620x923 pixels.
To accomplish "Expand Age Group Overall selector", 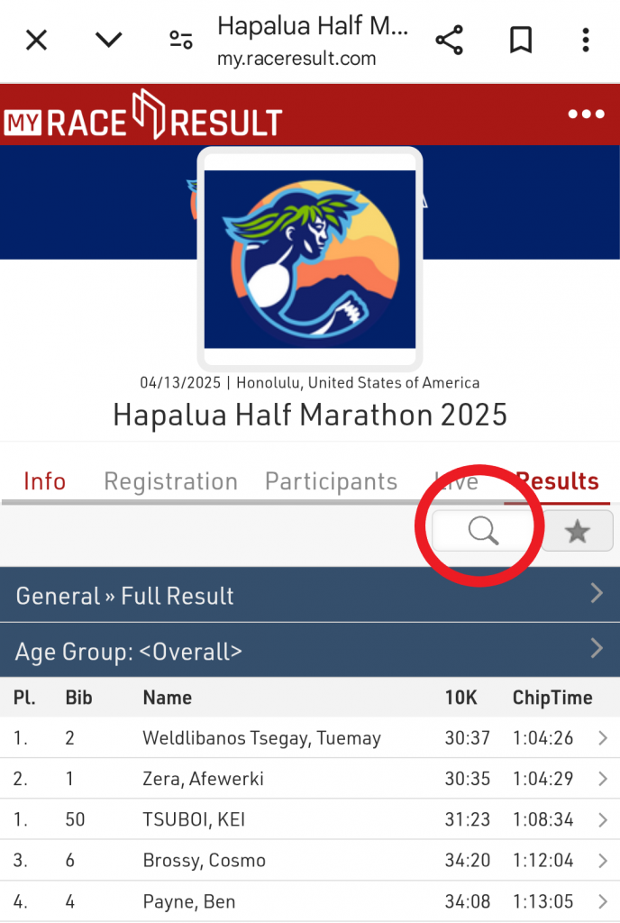I will pos(310,651).
